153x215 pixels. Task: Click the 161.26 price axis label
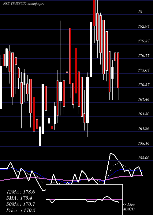pos(144,129)
